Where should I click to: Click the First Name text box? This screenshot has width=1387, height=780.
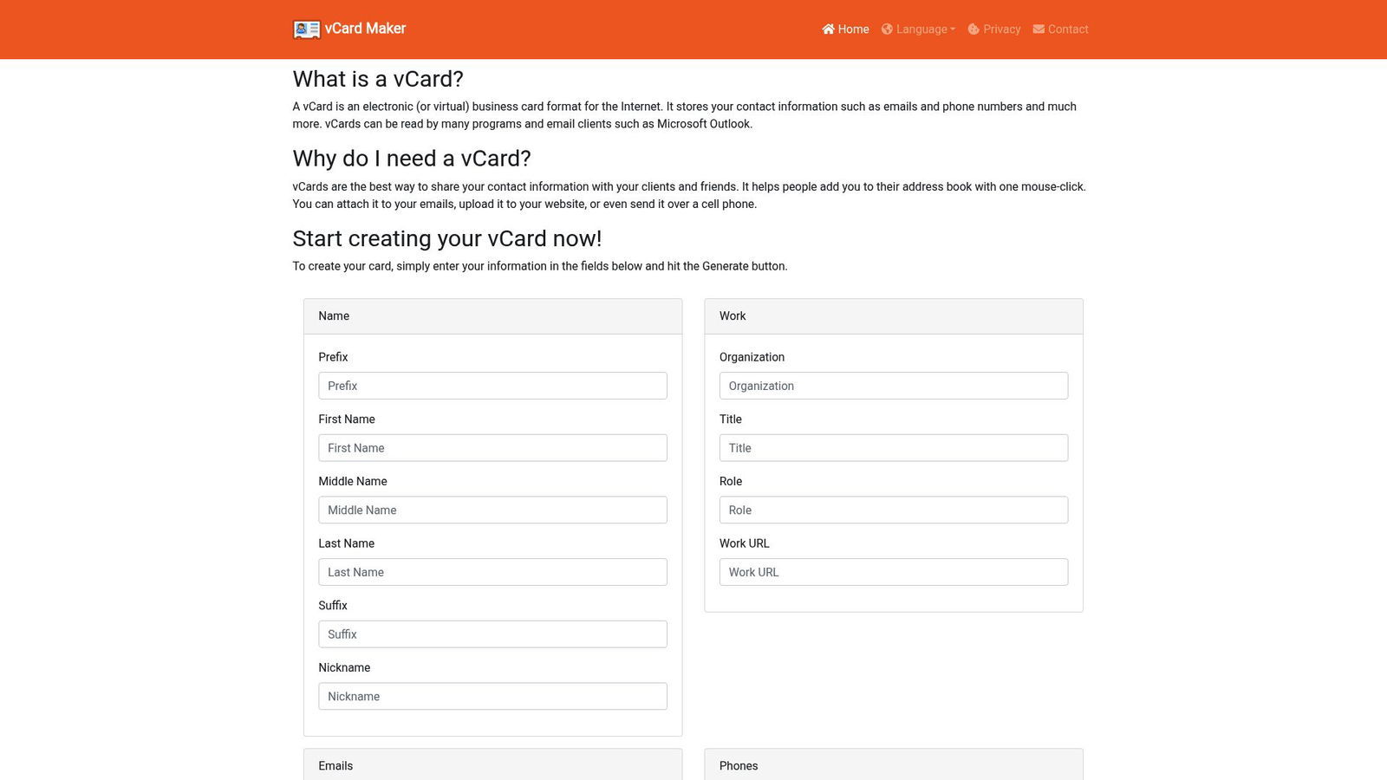click(492, 447)
